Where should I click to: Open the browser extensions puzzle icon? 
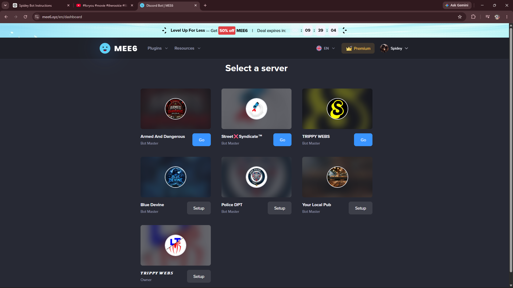473,17
